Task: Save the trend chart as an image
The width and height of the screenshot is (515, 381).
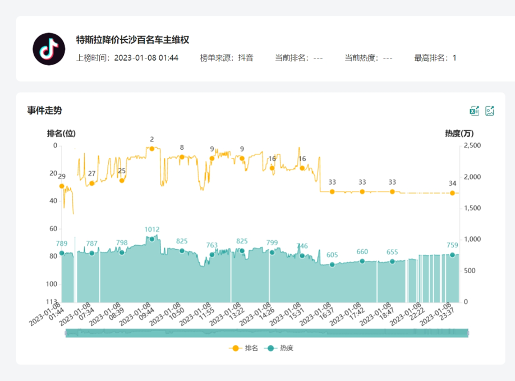Action: [490, 111]
